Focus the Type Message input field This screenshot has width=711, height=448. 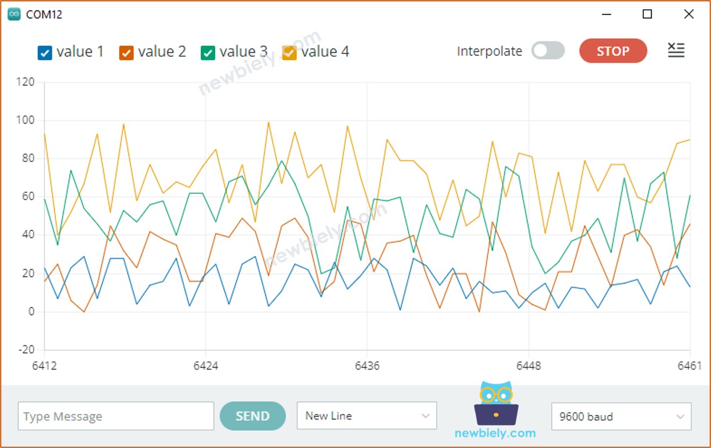point(116,417)
